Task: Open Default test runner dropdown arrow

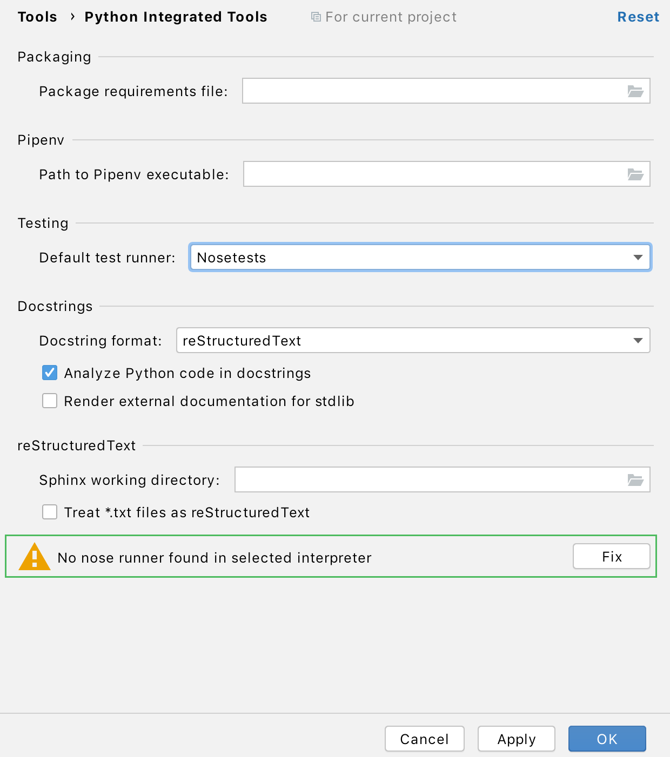Action: [638, 258]
